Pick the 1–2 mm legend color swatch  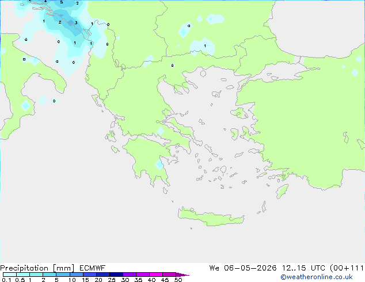pyautogui.click(x=36, y=275)
